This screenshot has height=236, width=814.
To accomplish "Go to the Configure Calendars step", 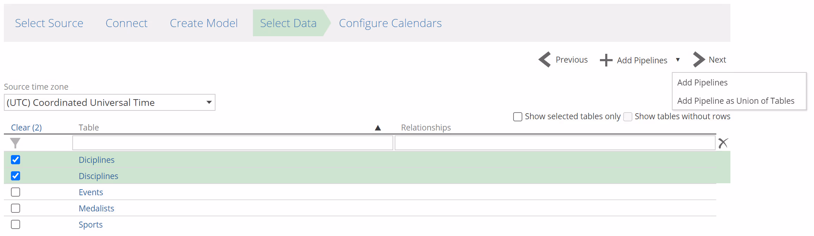I will pos(390,23).
